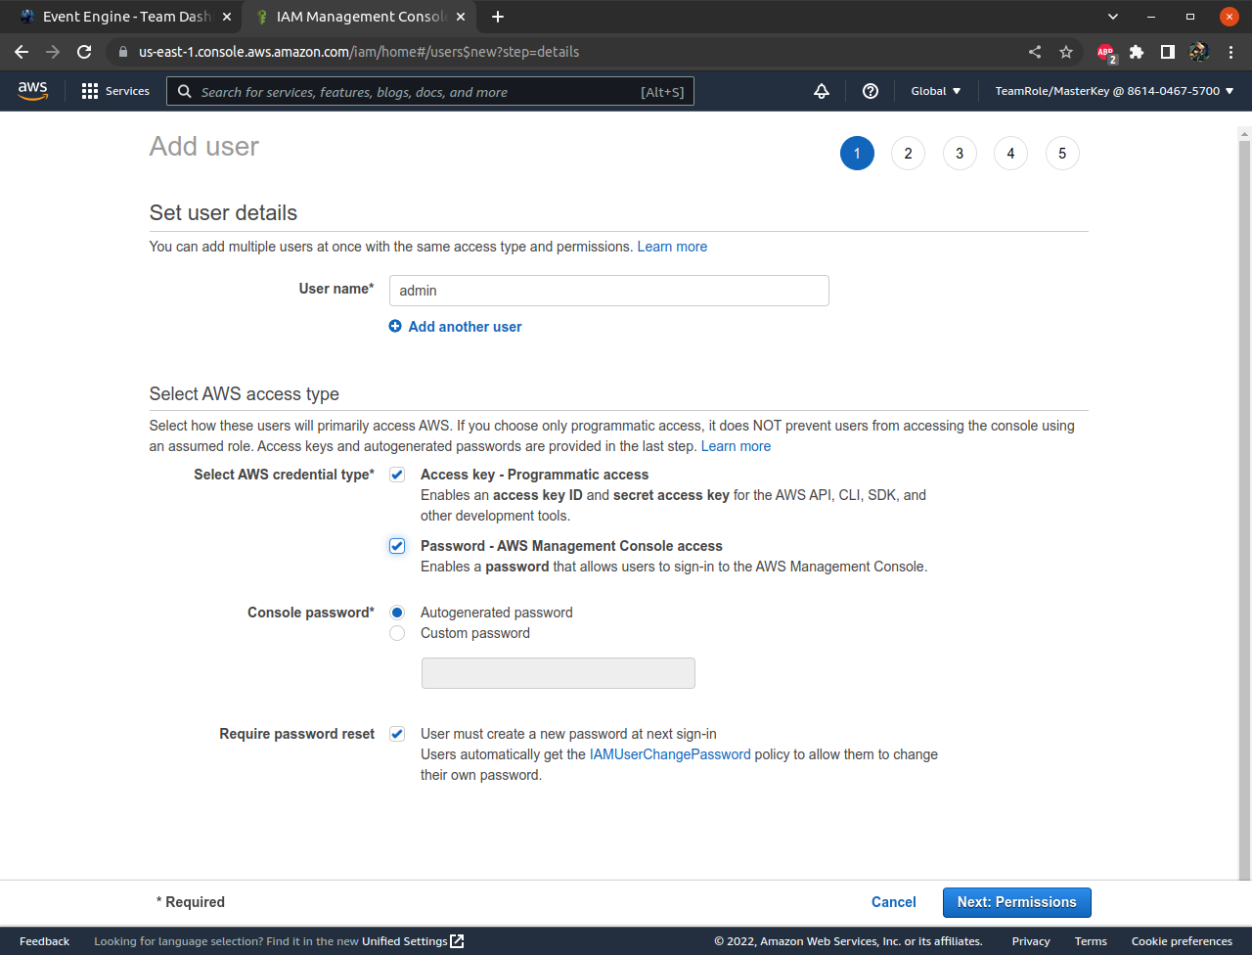Enable Access key - Programmatic access checkbox
This screenshot has height=955, width=1252.
[397, 475]
